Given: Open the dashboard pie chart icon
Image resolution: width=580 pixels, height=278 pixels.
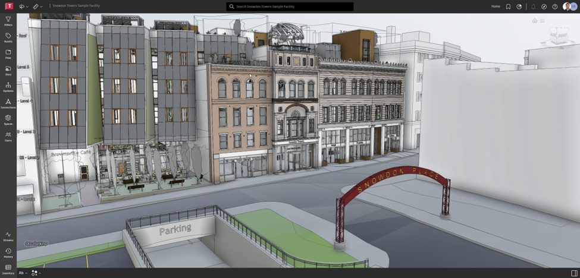Looking at the screenshot, I should click(x=519, y=7).
